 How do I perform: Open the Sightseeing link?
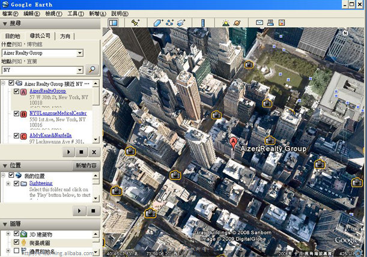(x=41, y=183)
